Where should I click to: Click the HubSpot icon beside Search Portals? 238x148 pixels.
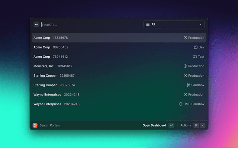[35, 125]
